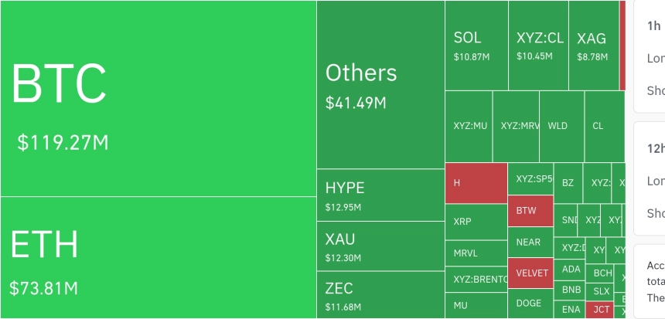Select the red H tile
The height and width of the screenshot is (319, 665).
point(476,183)
